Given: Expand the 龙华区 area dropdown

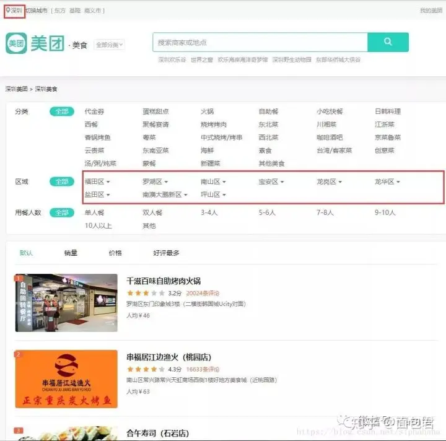Looking at the screenshot, I should click(387, 181).
